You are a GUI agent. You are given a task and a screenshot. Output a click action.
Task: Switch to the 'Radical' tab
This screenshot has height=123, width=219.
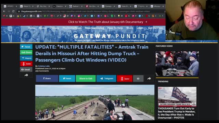coord(76,6)
